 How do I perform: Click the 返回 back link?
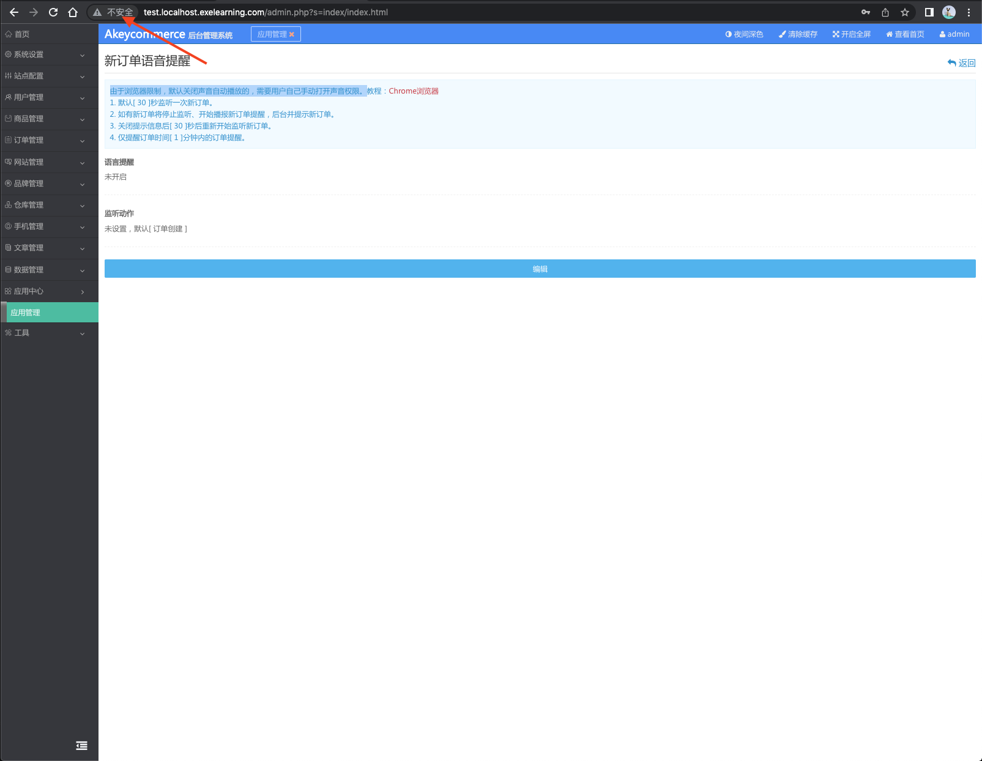tap(961, 63)
